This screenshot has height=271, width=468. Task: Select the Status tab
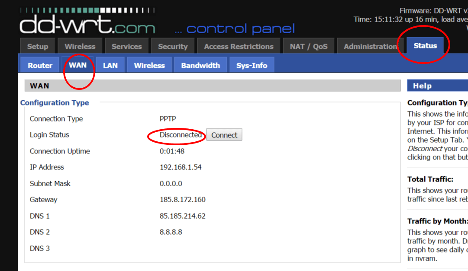point(425,45)
